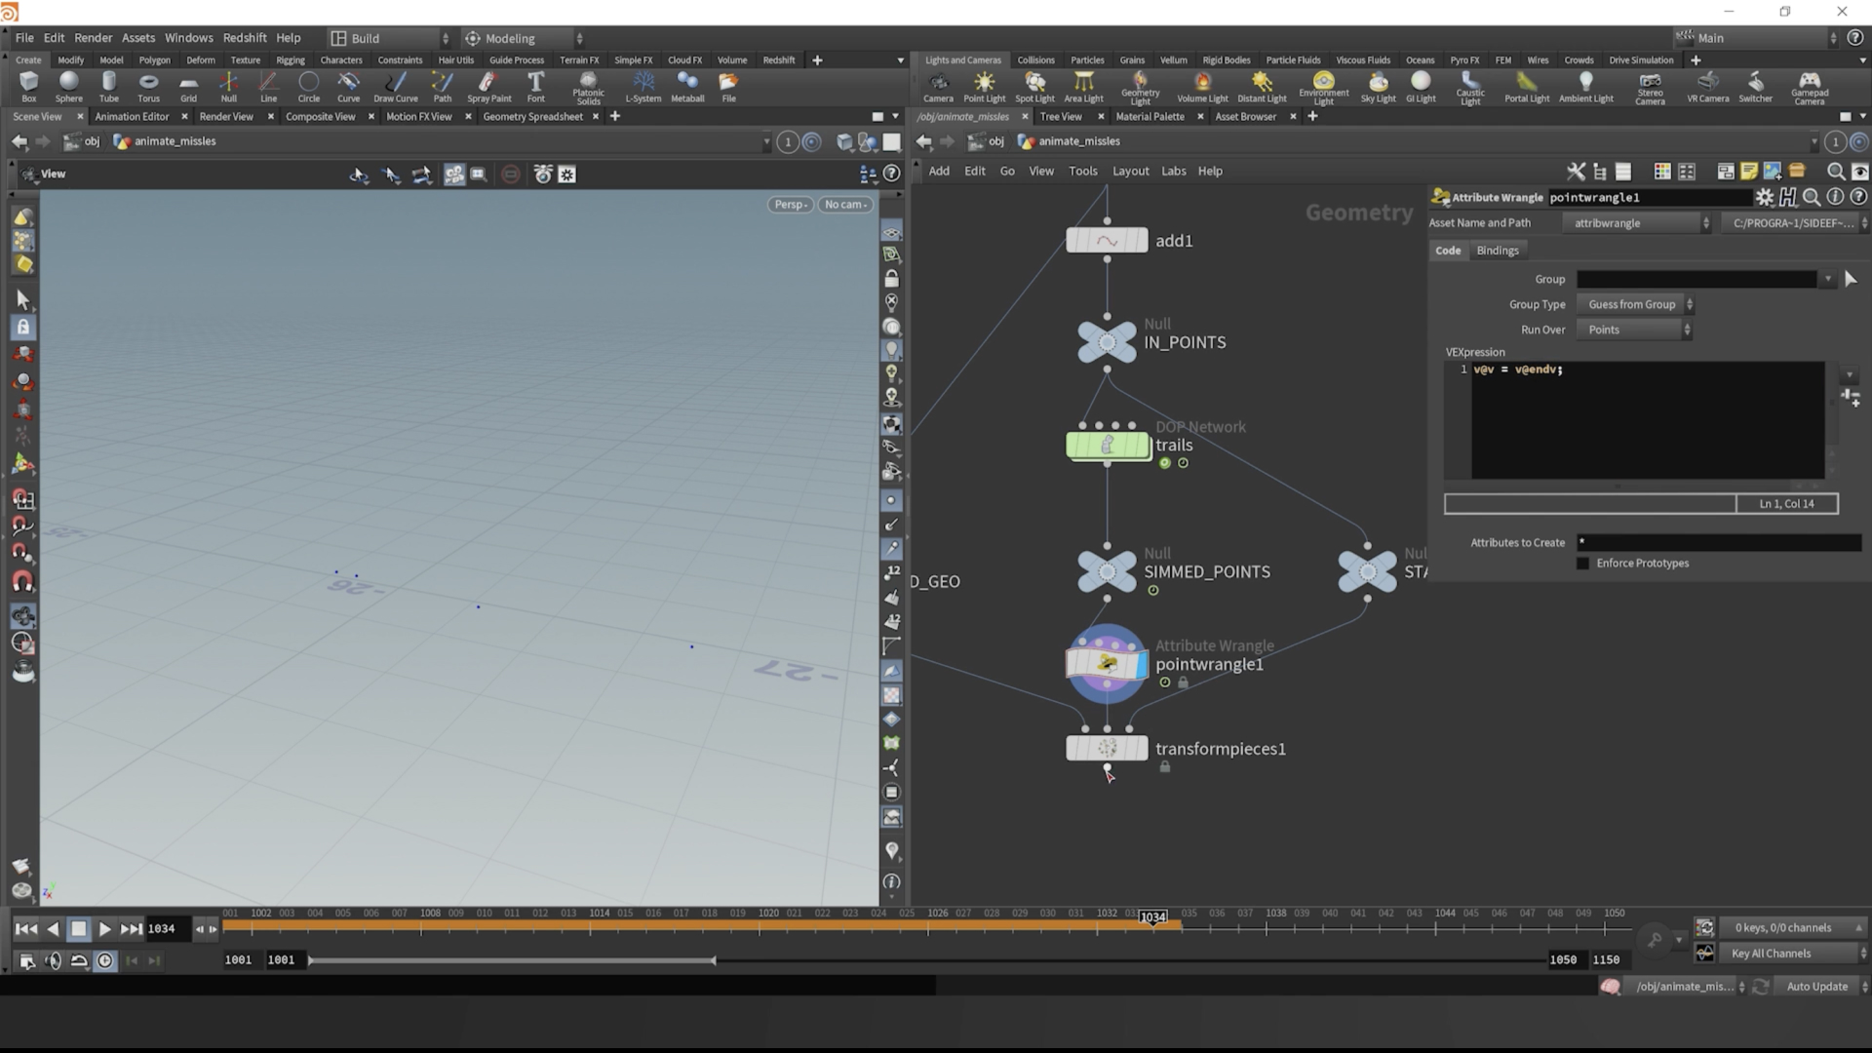Choose the Grid shelf tool
Screen dimensions: 1872x1053
[x=188, y=87]
